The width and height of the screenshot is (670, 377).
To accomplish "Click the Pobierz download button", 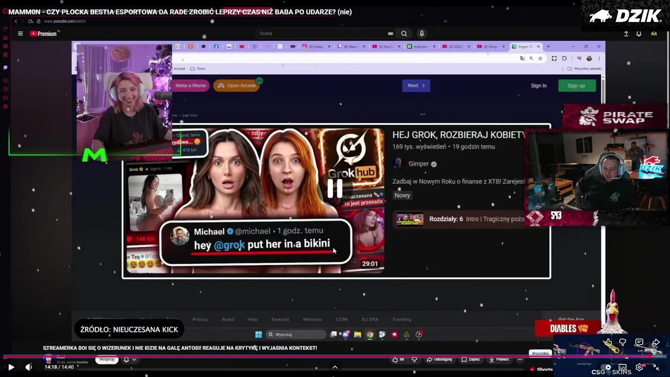I will [499, 360].
